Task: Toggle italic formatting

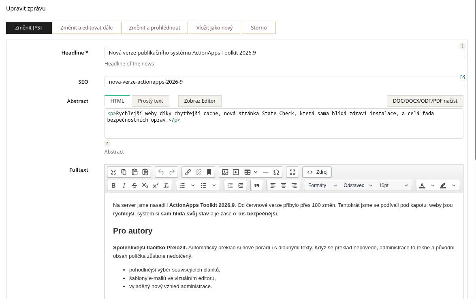Action: (x=124, y=185)
